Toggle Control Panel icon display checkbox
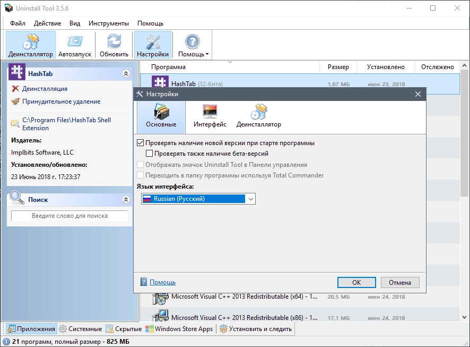 coord(140,165)
